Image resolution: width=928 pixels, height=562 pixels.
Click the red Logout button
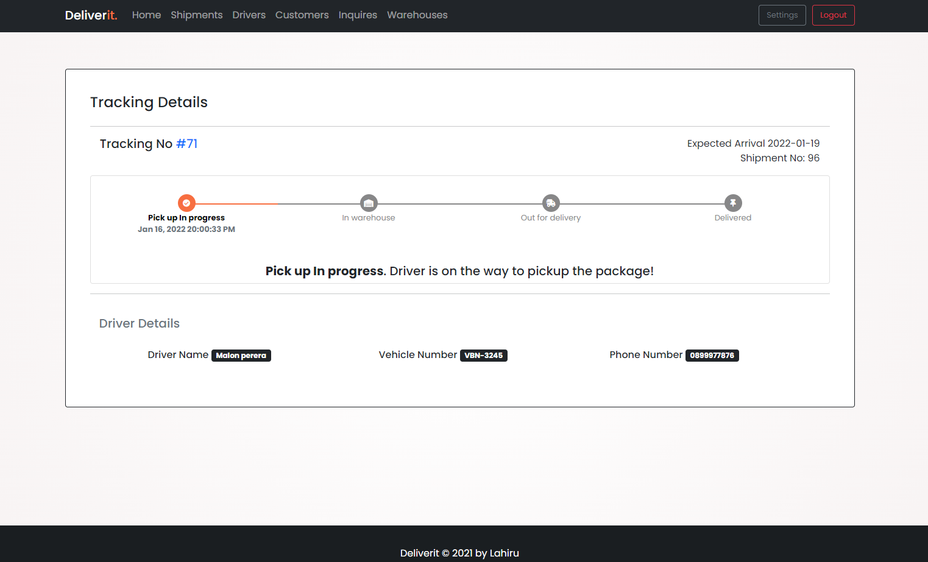(833, 15)
